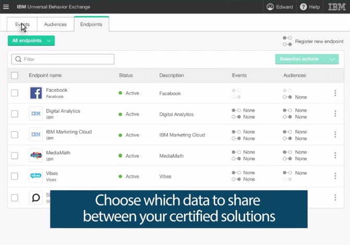The width and height of the screenshot is (350, 245).
Task: Click the Filter magnifier icon
Action: (x=18, y=59)
